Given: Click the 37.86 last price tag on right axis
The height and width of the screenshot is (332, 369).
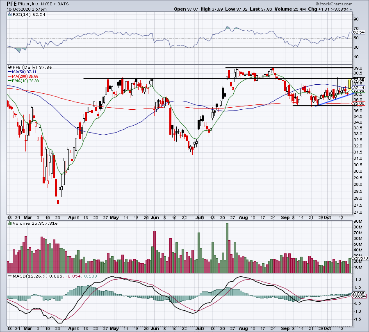Looking at the screenshot, I should (x=359, y=80).
